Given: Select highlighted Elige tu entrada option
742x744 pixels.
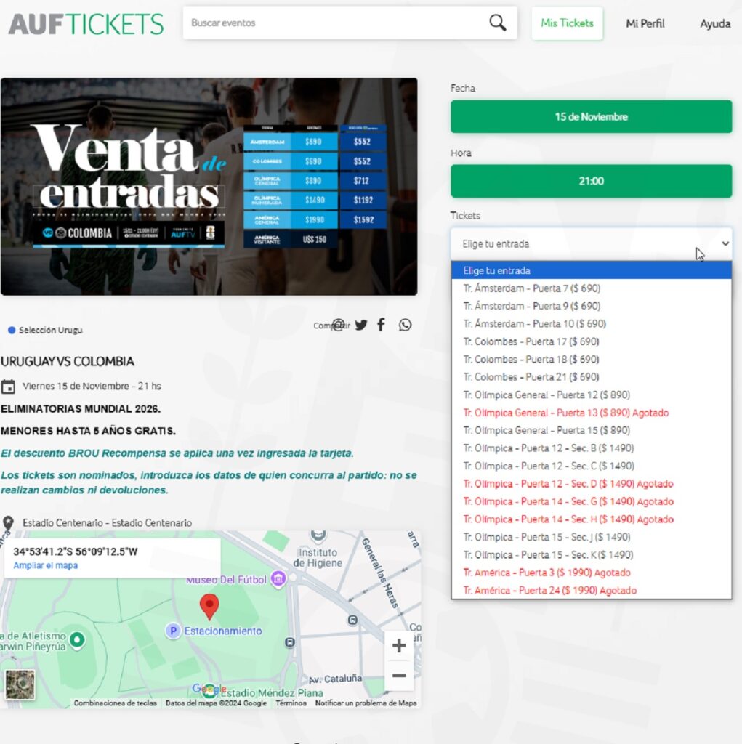Looking at the screenshot, I should 591,270.
